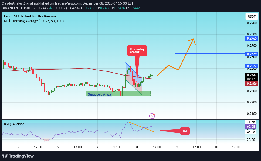The height and width of the screenshot is (161, 261).
Task: Click date marker 9 on time axis
Action: point(177,147)
